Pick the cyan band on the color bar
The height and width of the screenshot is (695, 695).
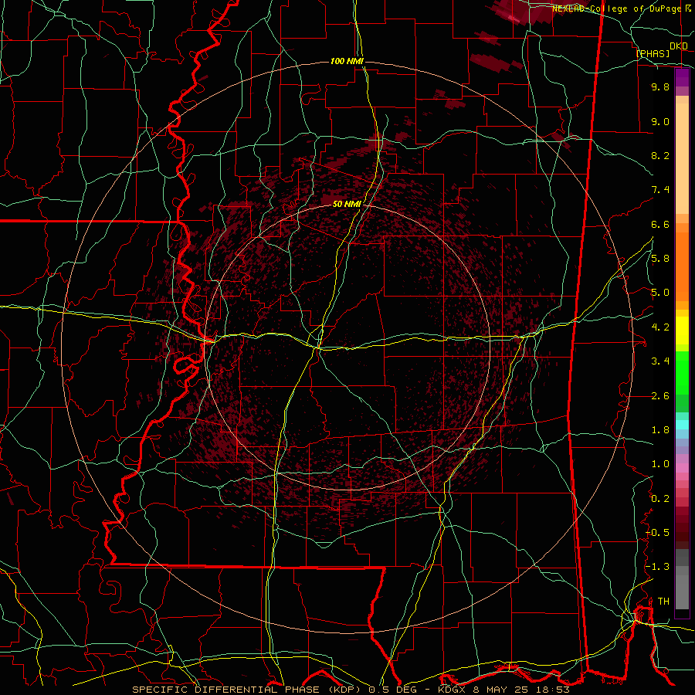(x=682, y=425)
